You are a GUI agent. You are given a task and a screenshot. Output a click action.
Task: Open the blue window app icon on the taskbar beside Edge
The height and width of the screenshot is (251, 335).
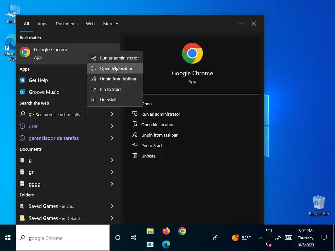(x=150, y=244)
